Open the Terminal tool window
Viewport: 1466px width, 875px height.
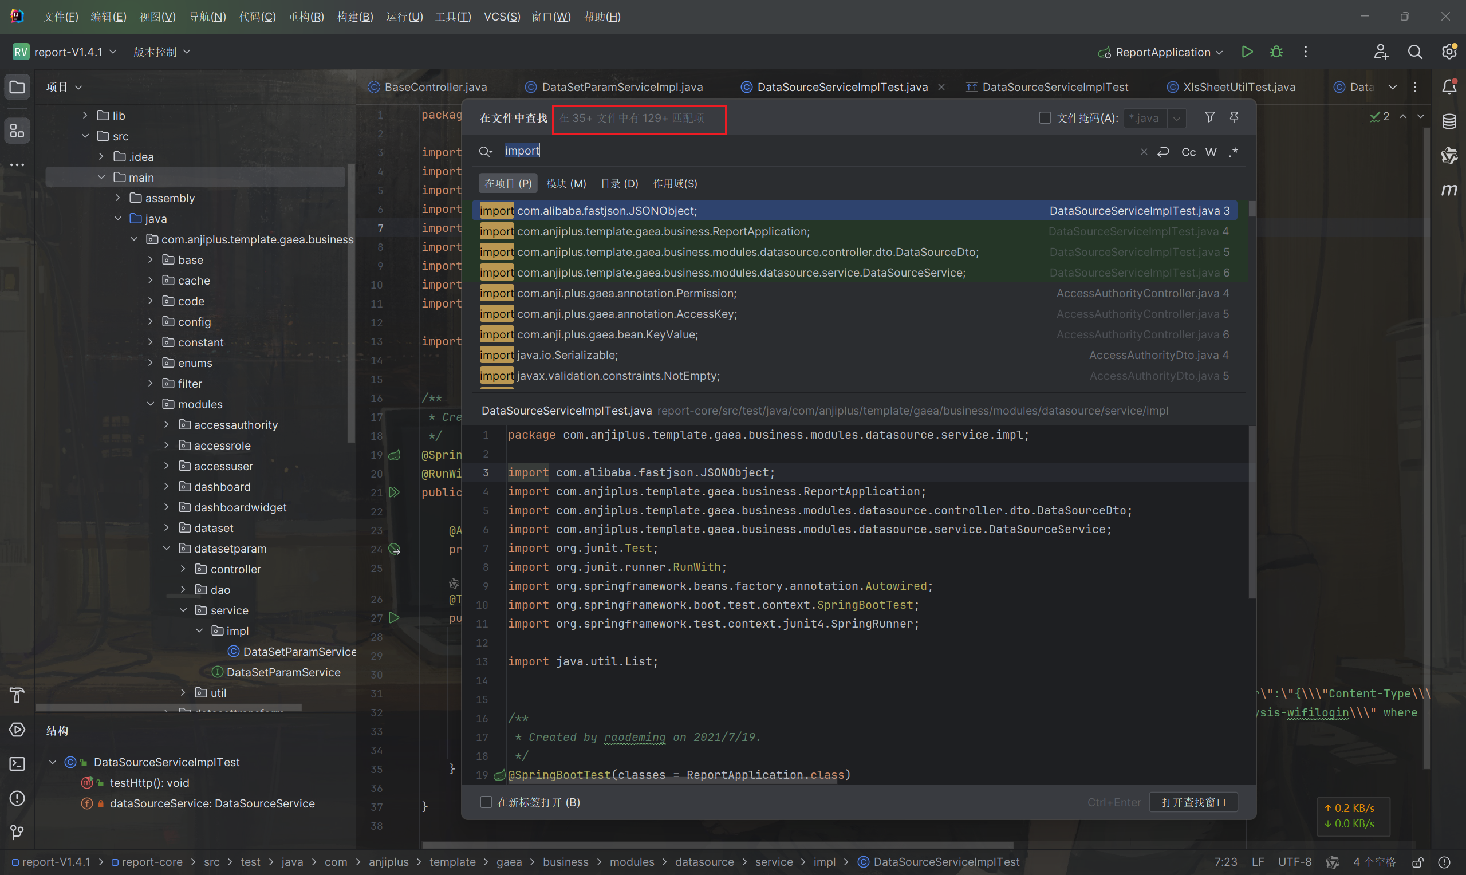pyautogui.click(x=17, y=763)
